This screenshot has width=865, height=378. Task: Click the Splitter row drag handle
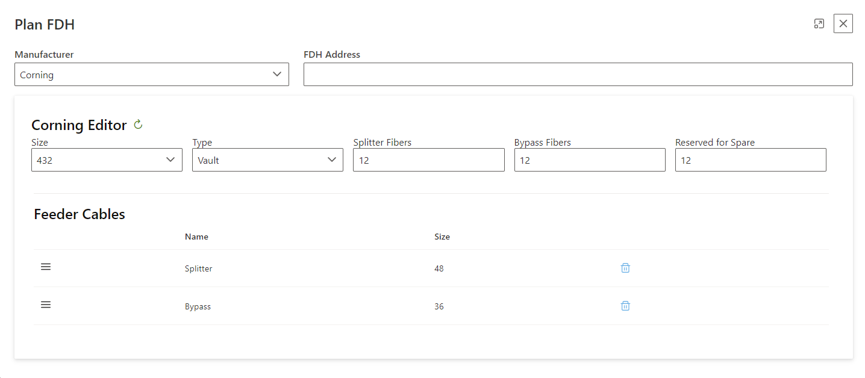tap(46, 267)
